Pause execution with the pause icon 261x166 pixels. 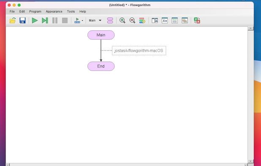pyautogui.click(x=55, y=20)
